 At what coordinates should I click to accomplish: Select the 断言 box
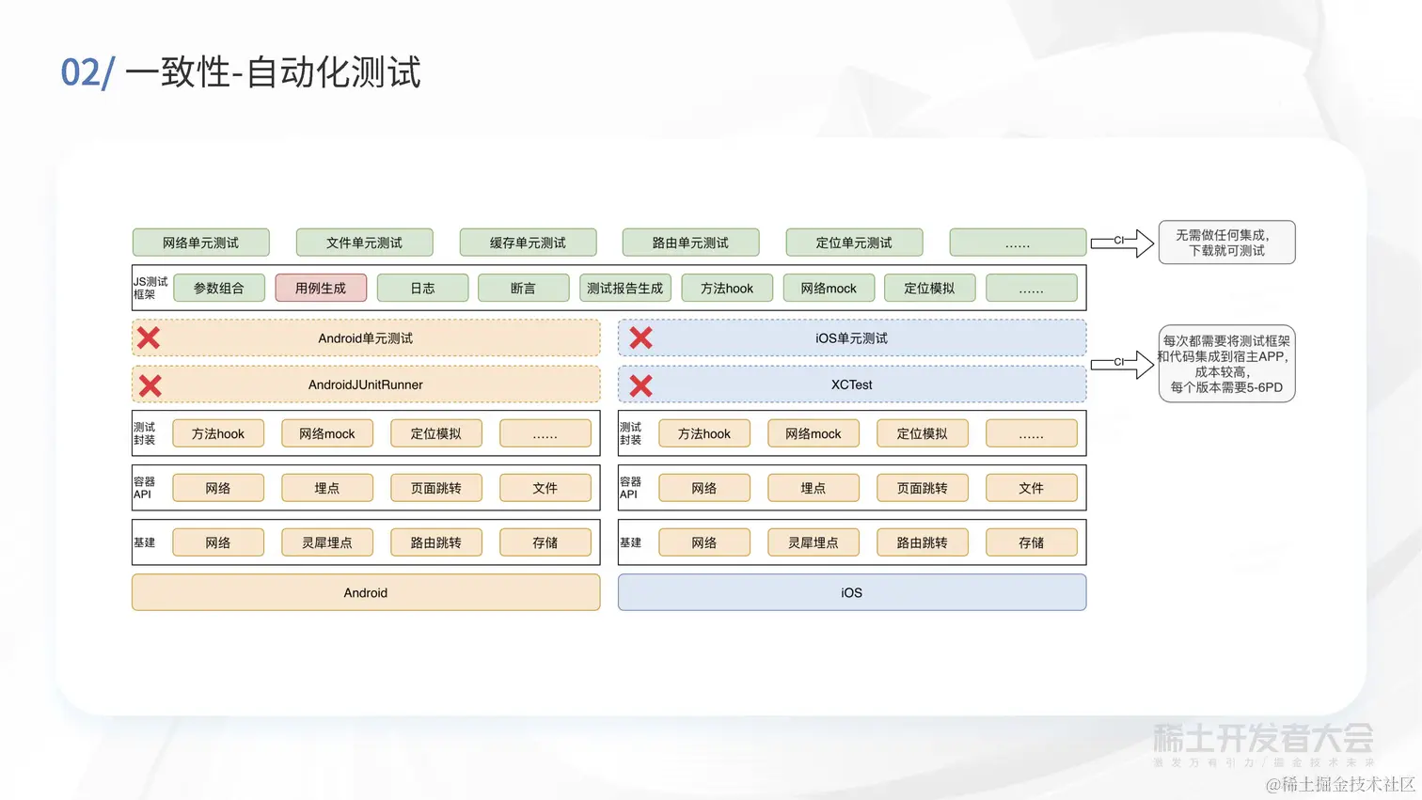coord(524,289)
